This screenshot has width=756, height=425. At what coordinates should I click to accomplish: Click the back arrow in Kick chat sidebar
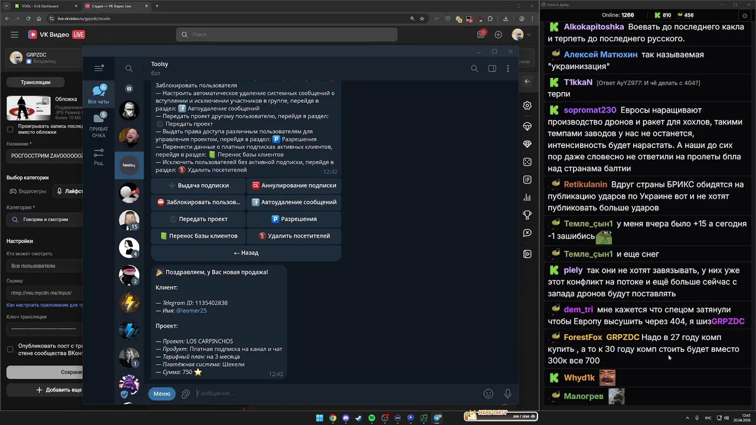[x=527, y=81]
